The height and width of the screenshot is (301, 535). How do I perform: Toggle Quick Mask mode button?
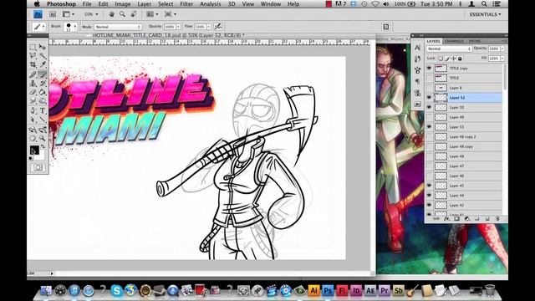point(38,167)
